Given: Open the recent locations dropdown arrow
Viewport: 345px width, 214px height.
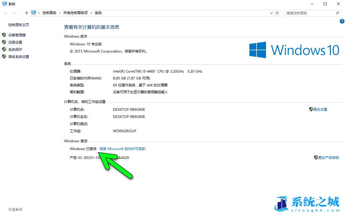Looking at the screenshot, I should (21, 13).
